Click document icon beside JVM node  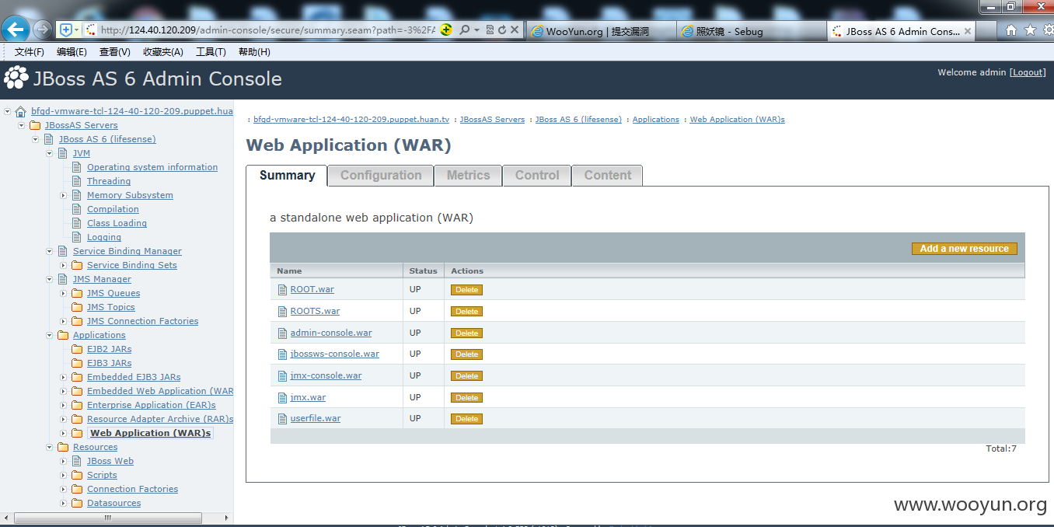tap(63, 153)
